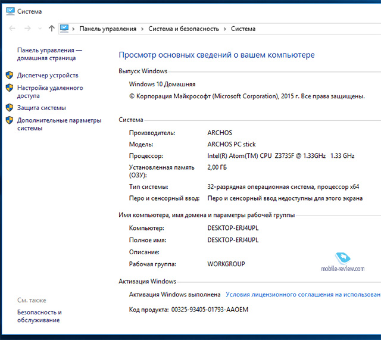Click Активация Windows выполнена status text
The image size is (381, 340).
174,295
